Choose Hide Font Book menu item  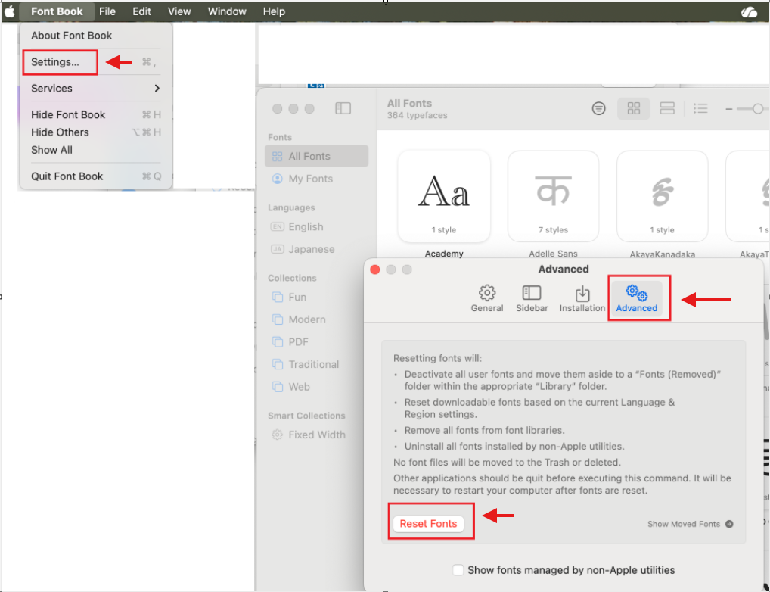[96, 114]
